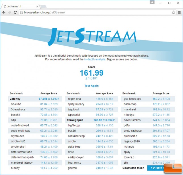This screenshot has height=175, width=183.
Task: Close the JetStream 1.1 tab
Action: (x=37, y=7)
